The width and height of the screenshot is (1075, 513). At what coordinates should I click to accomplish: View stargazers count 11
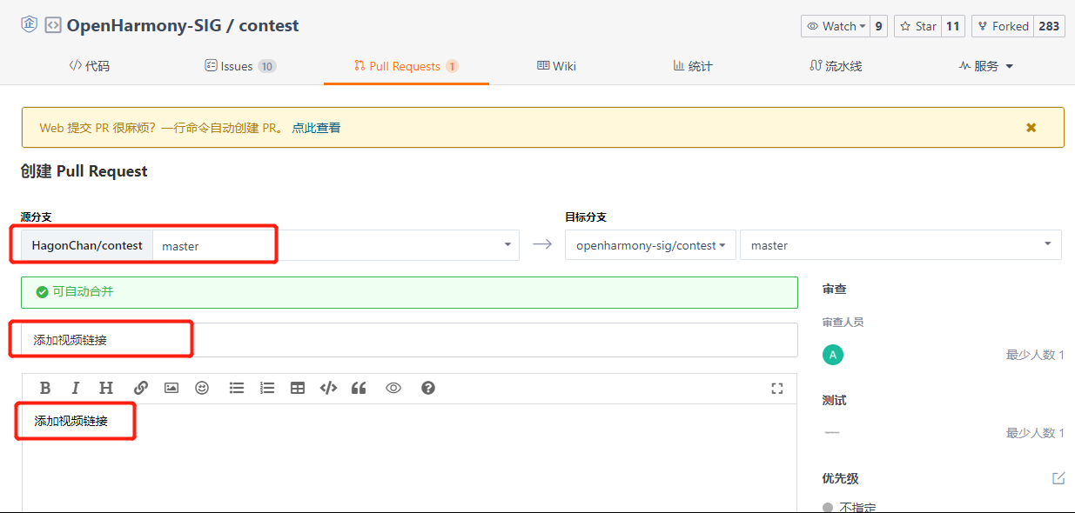[953, 26]
